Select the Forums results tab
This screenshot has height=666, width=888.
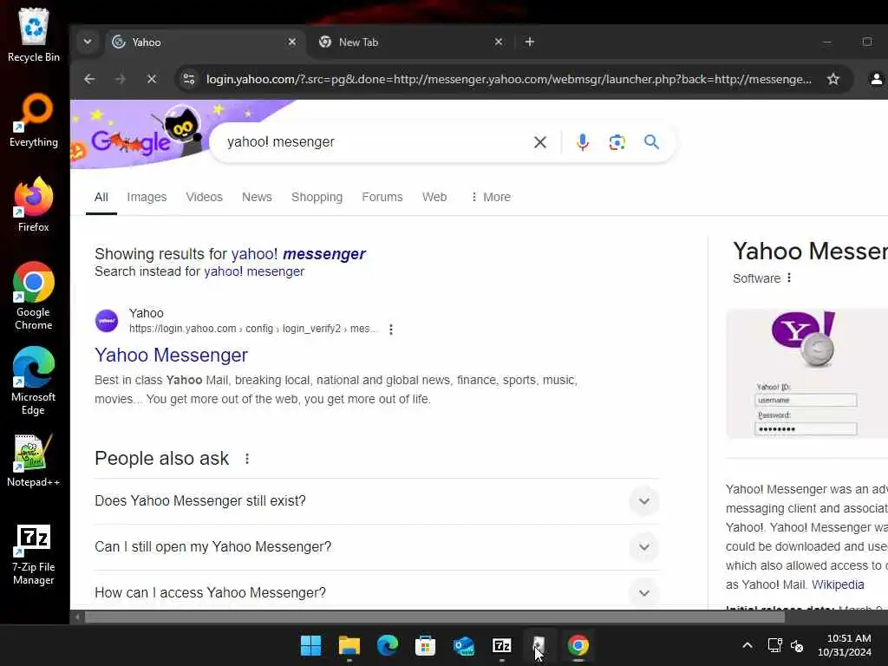[x=382, y=197]
